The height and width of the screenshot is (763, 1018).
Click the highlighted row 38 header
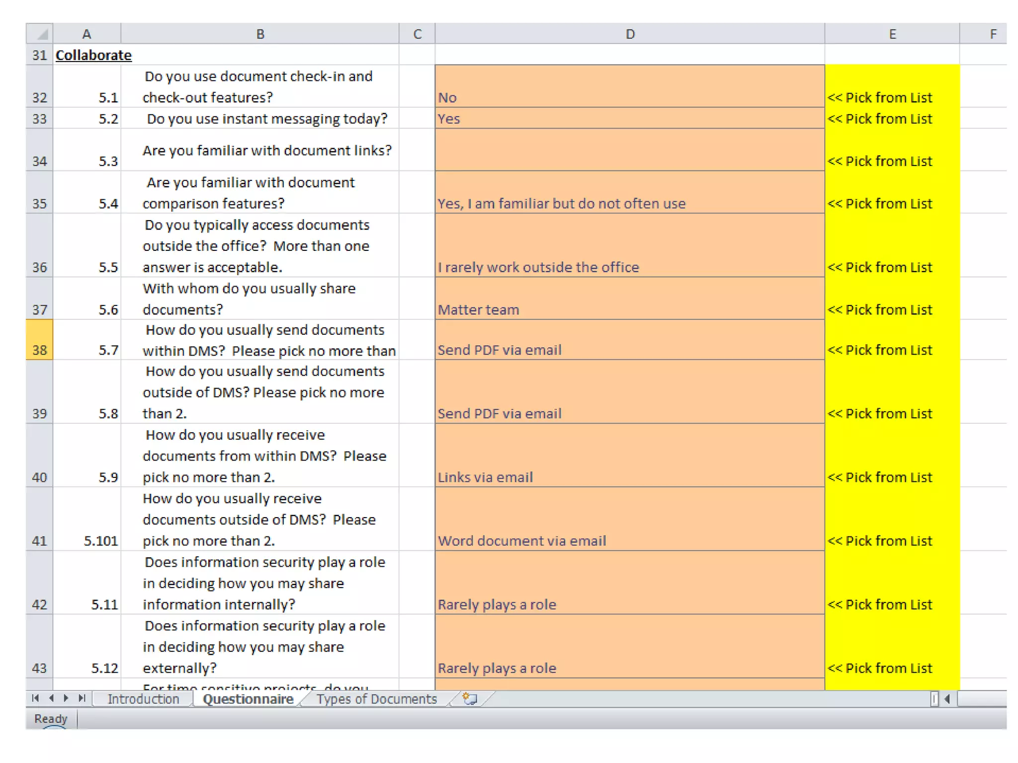pyautogui.click(x=39, y=340)
